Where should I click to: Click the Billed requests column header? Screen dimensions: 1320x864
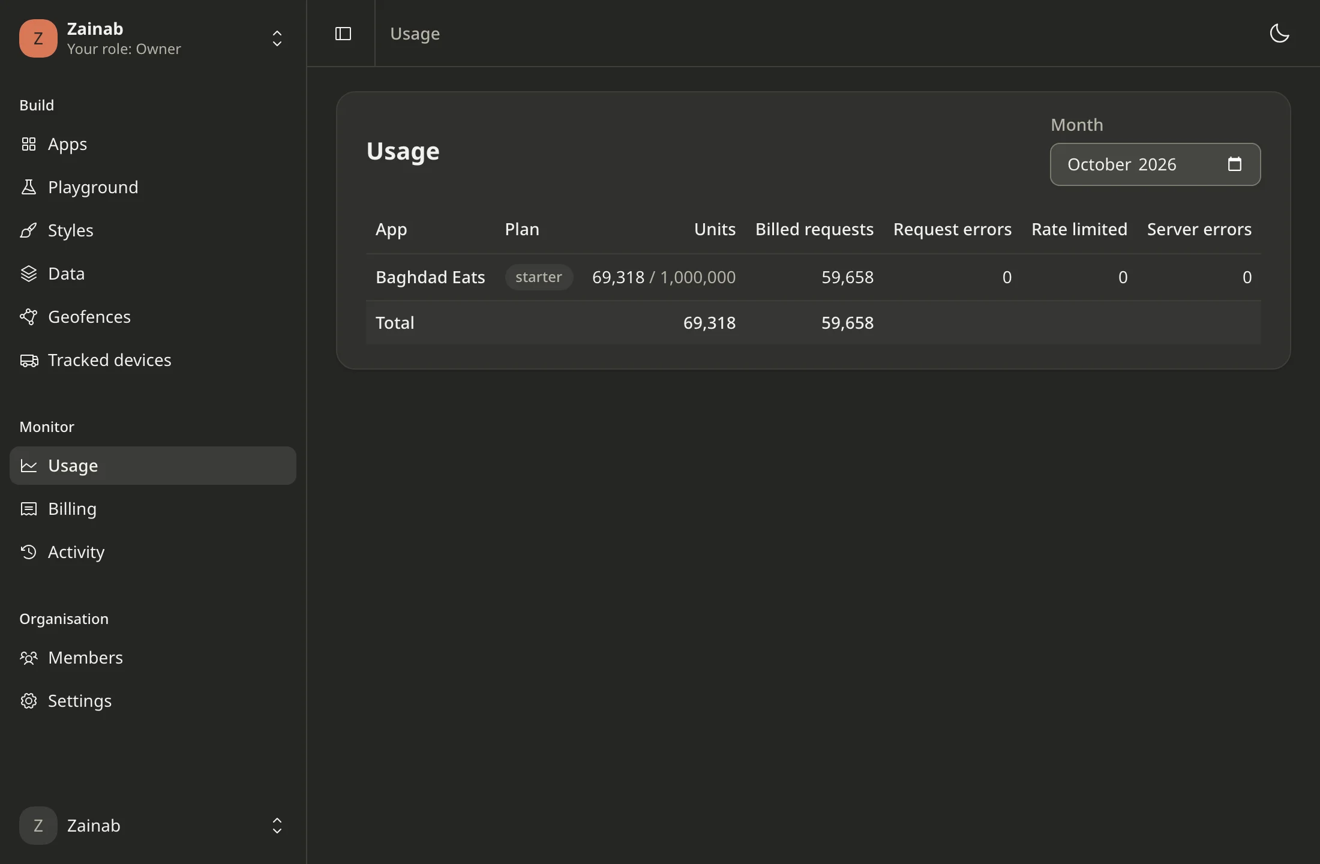point(814,229)
